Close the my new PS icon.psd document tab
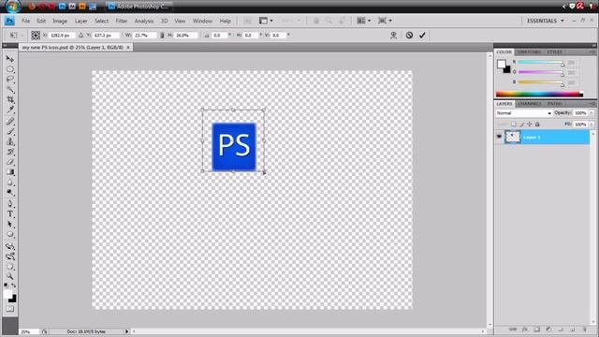The height and width of the screenshot is (337, 599). coord(128,48)
